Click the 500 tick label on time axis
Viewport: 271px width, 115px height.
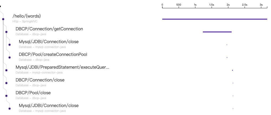pos(179,5)
